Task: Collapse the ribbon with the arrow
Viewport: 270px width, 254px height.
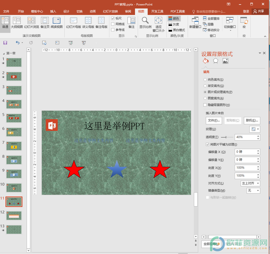Action: pyautogui.click(x=265, y=36)
